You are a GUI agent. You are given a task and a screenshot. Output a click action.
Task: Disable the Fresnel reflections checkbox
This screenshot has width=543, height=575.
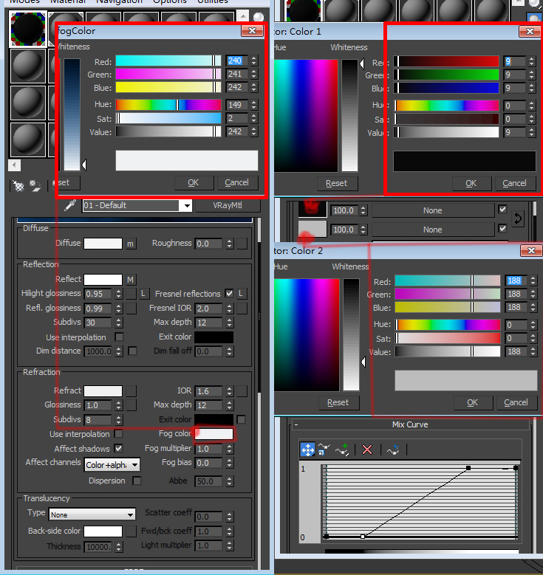click(229, 294)
